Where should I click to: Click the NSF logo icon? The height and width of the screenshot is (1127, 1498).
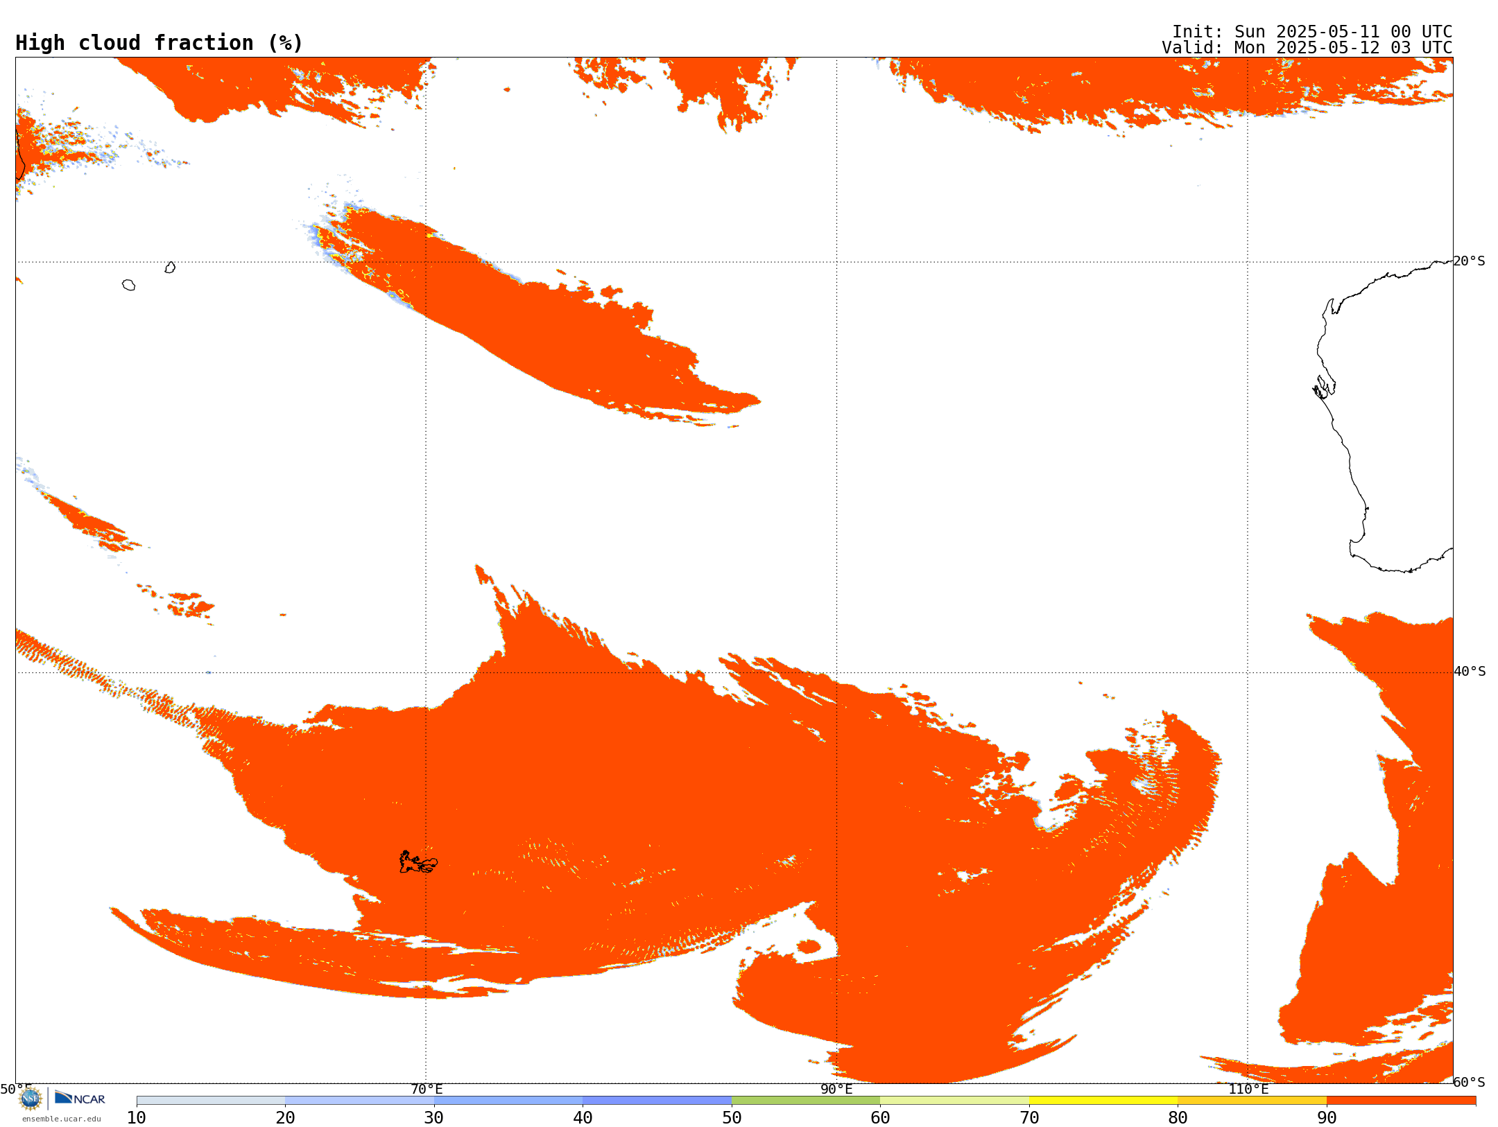point(31,1099)
